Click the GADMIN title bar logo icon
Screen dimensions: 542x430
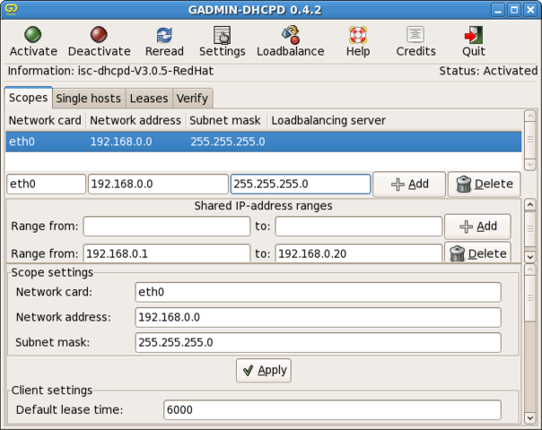11,9
